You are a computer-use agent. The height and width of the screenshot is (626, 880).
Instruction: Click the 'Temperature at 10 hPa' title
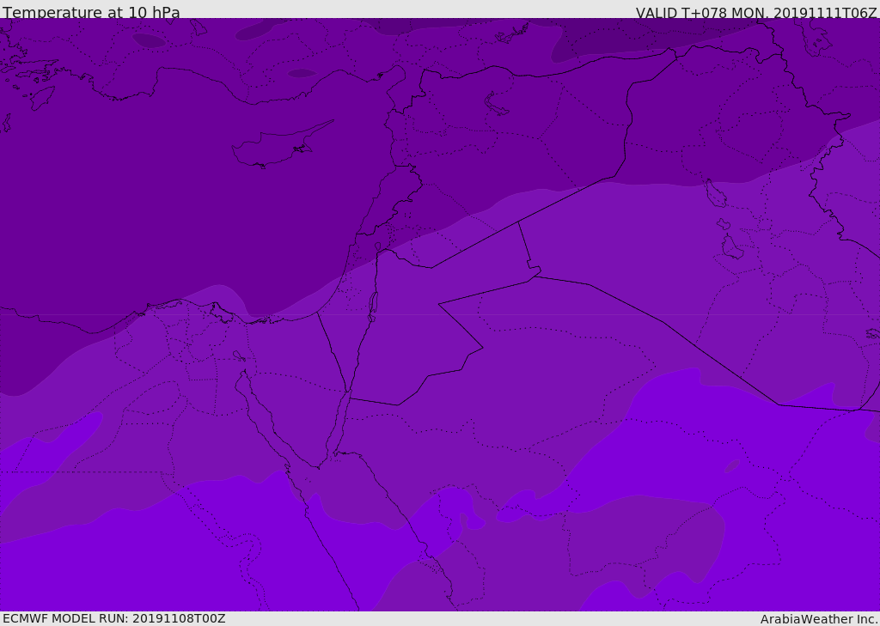(x=91, y=12)
